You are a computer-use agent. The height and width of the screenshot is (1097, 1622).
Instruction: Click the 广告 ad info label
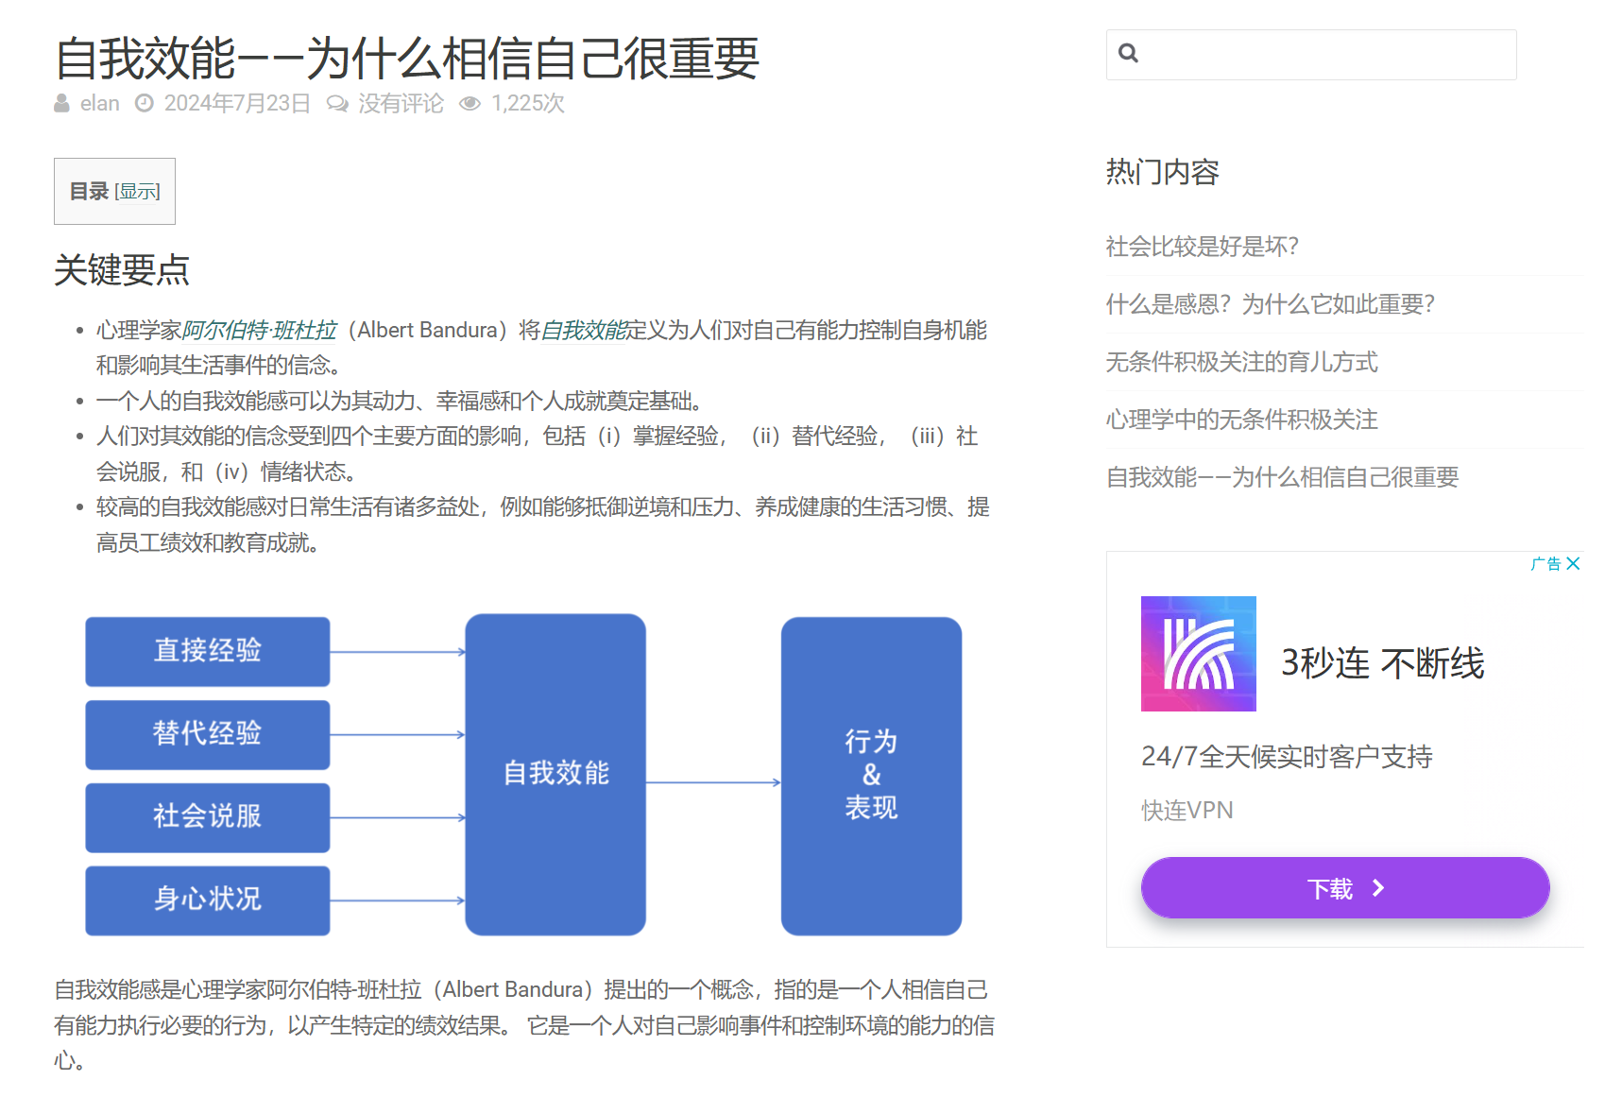click(1545, 564)
